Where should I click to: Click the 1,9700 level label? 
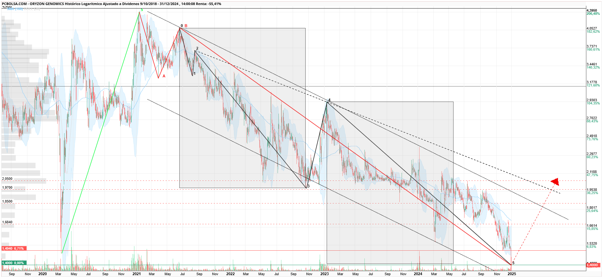point(7,187)
